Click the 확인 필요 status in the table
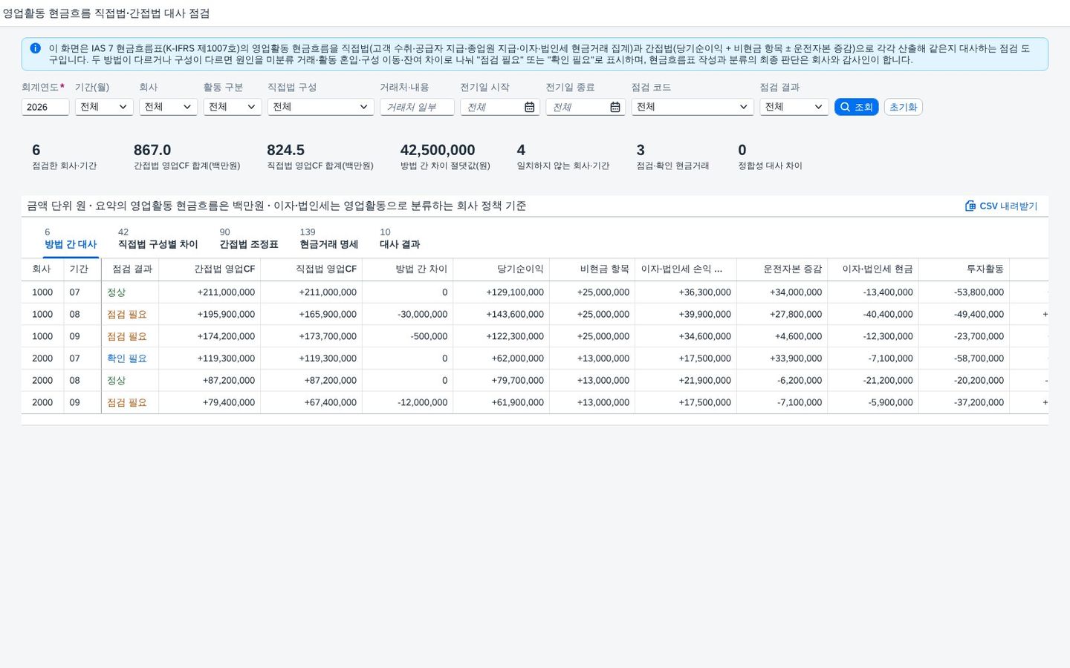The image size is (1070, 668). (x=127, y=358)
